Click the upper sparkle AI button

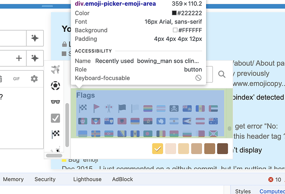[x=35, y=38]
